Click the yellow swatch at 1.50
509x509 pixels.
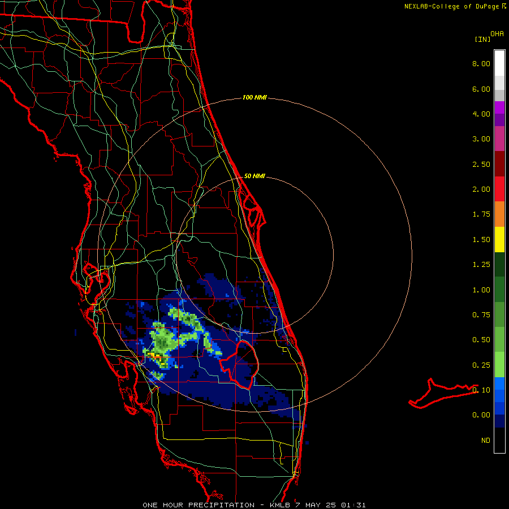[499, 239]
